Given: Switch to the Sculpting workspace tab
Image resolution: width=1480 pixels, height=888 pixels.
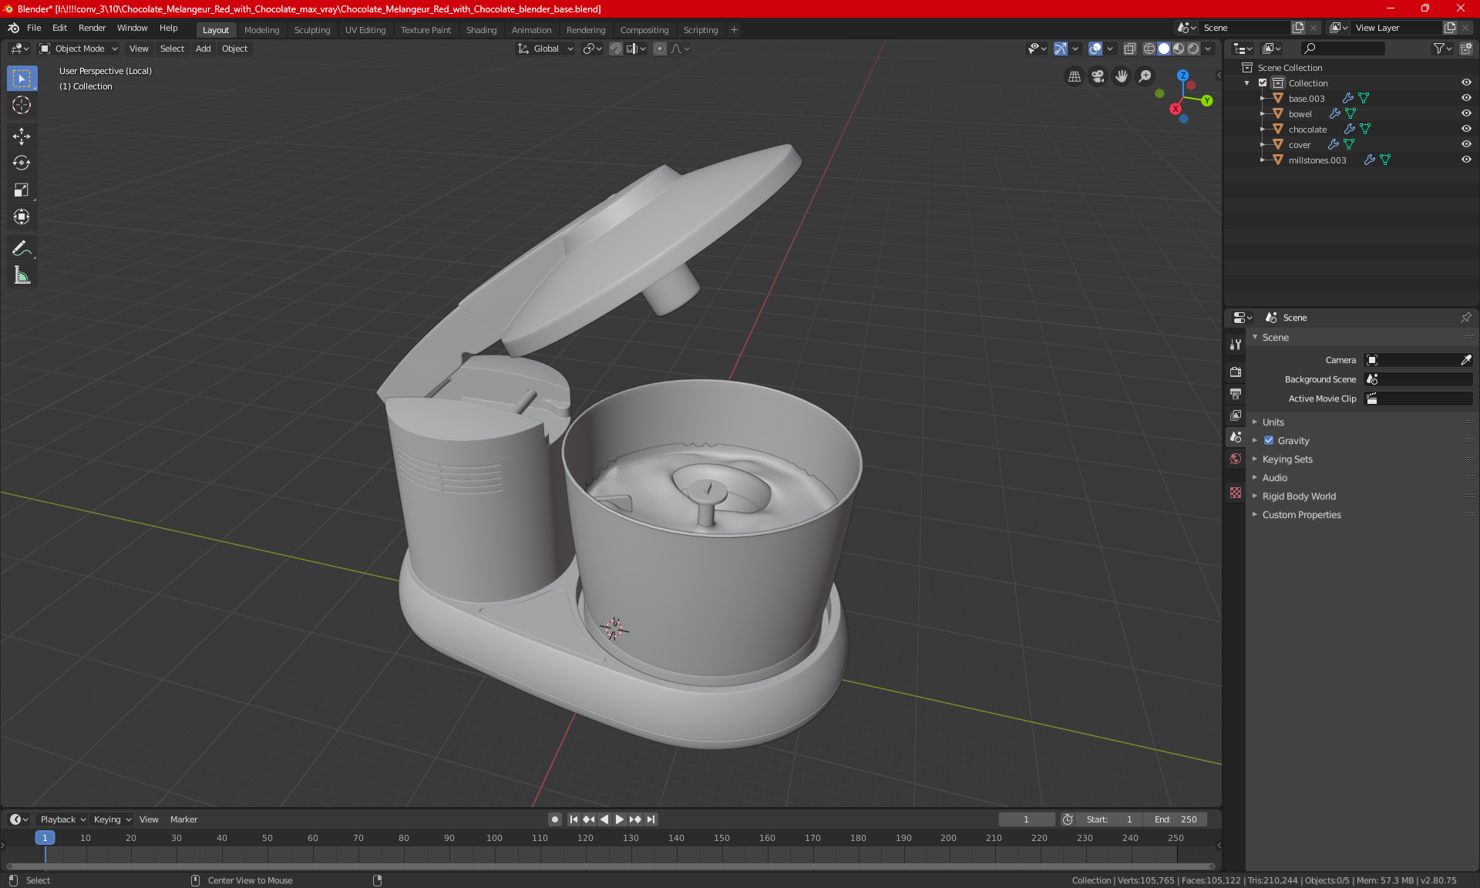Looking at the screenshot, I should 311,30.
